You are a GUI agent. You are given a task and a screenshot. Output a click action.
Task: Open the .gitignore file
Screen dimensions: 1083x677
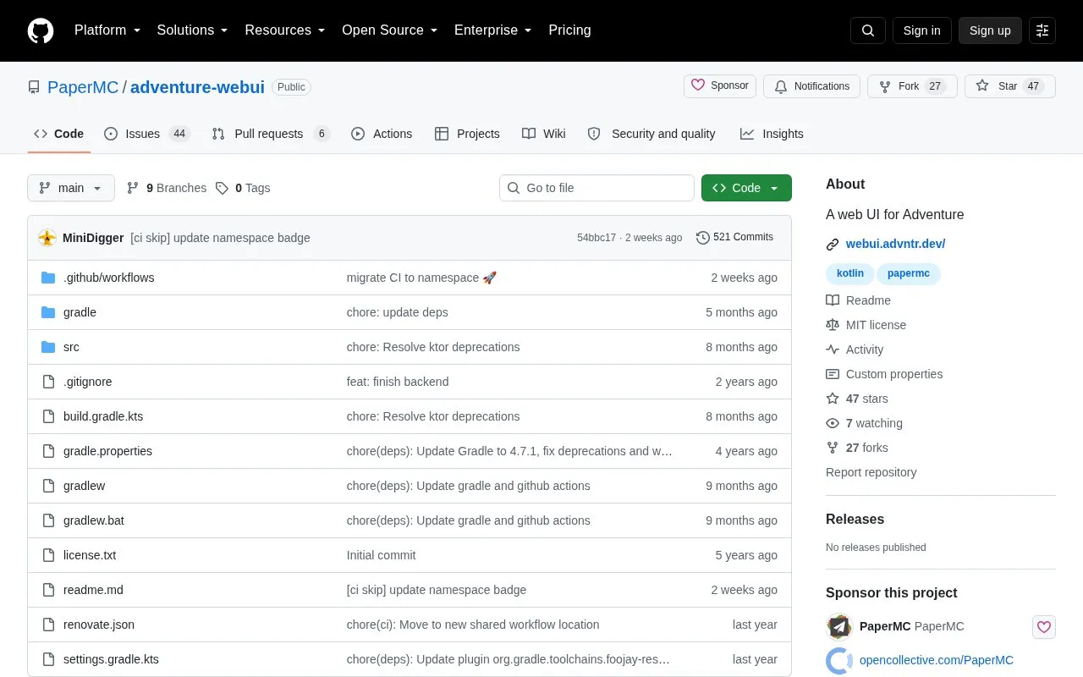point(87,382)
